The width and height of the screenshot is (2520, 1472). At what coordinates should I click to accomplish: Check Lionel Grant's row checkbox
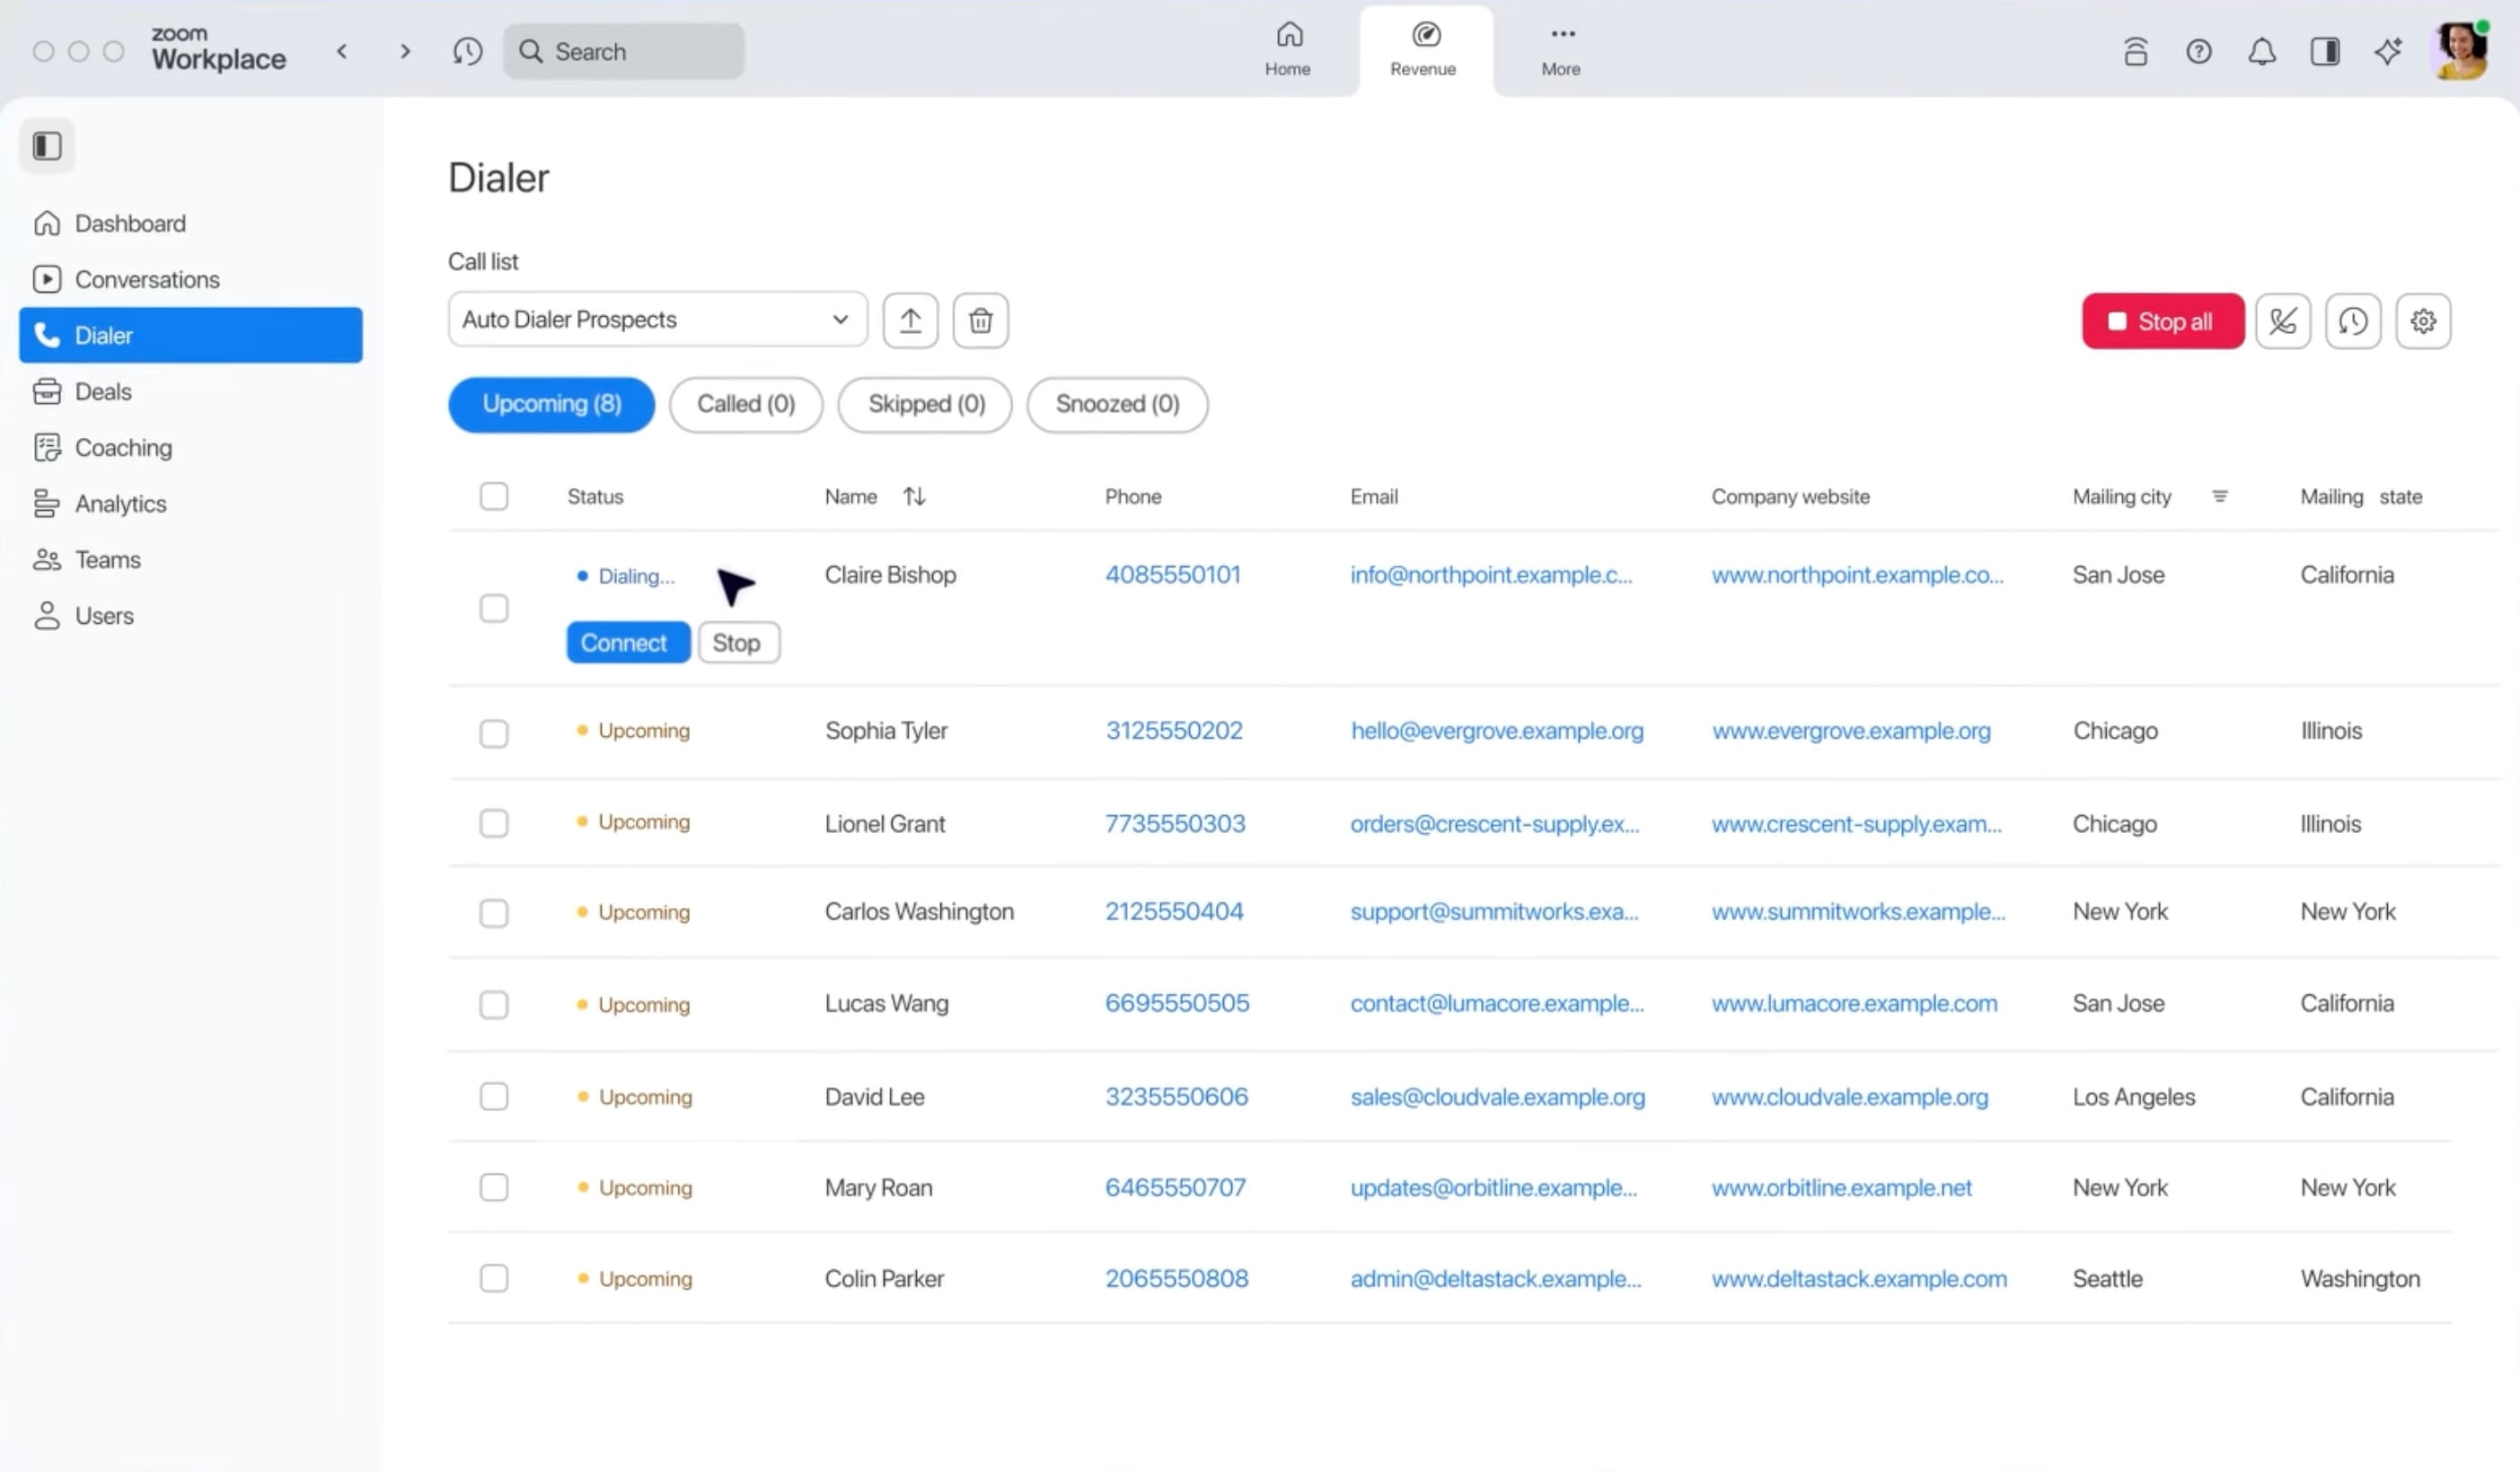494,822
